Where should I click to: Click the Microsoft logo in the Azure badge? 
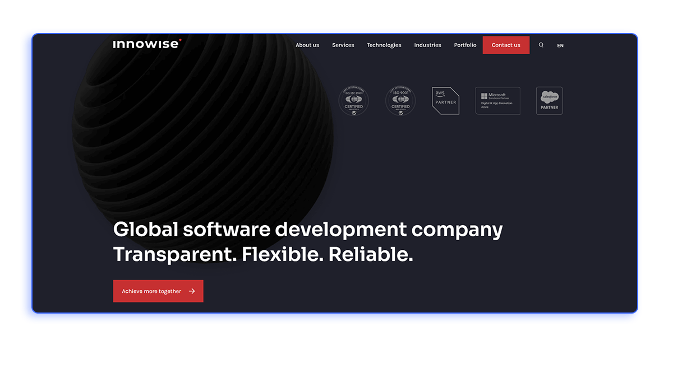click(484, 96)
